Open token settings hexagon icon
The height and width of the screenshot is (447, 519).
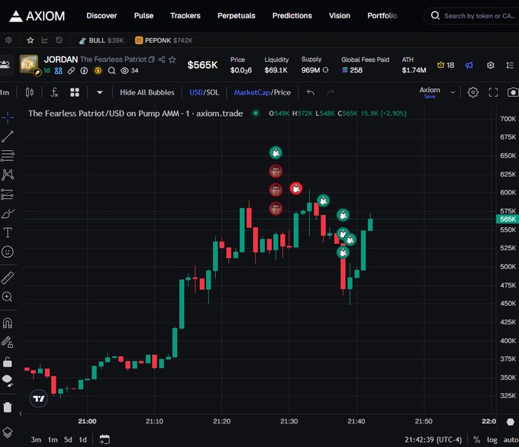click(x=491, y=65)
